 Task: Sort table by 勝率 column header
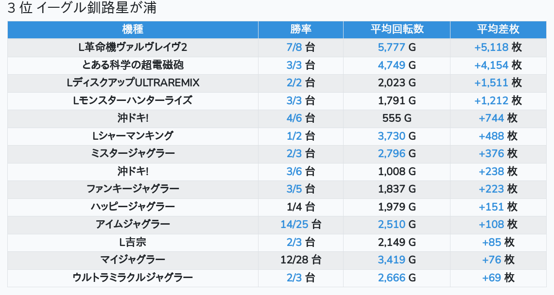tap(300, 29)
